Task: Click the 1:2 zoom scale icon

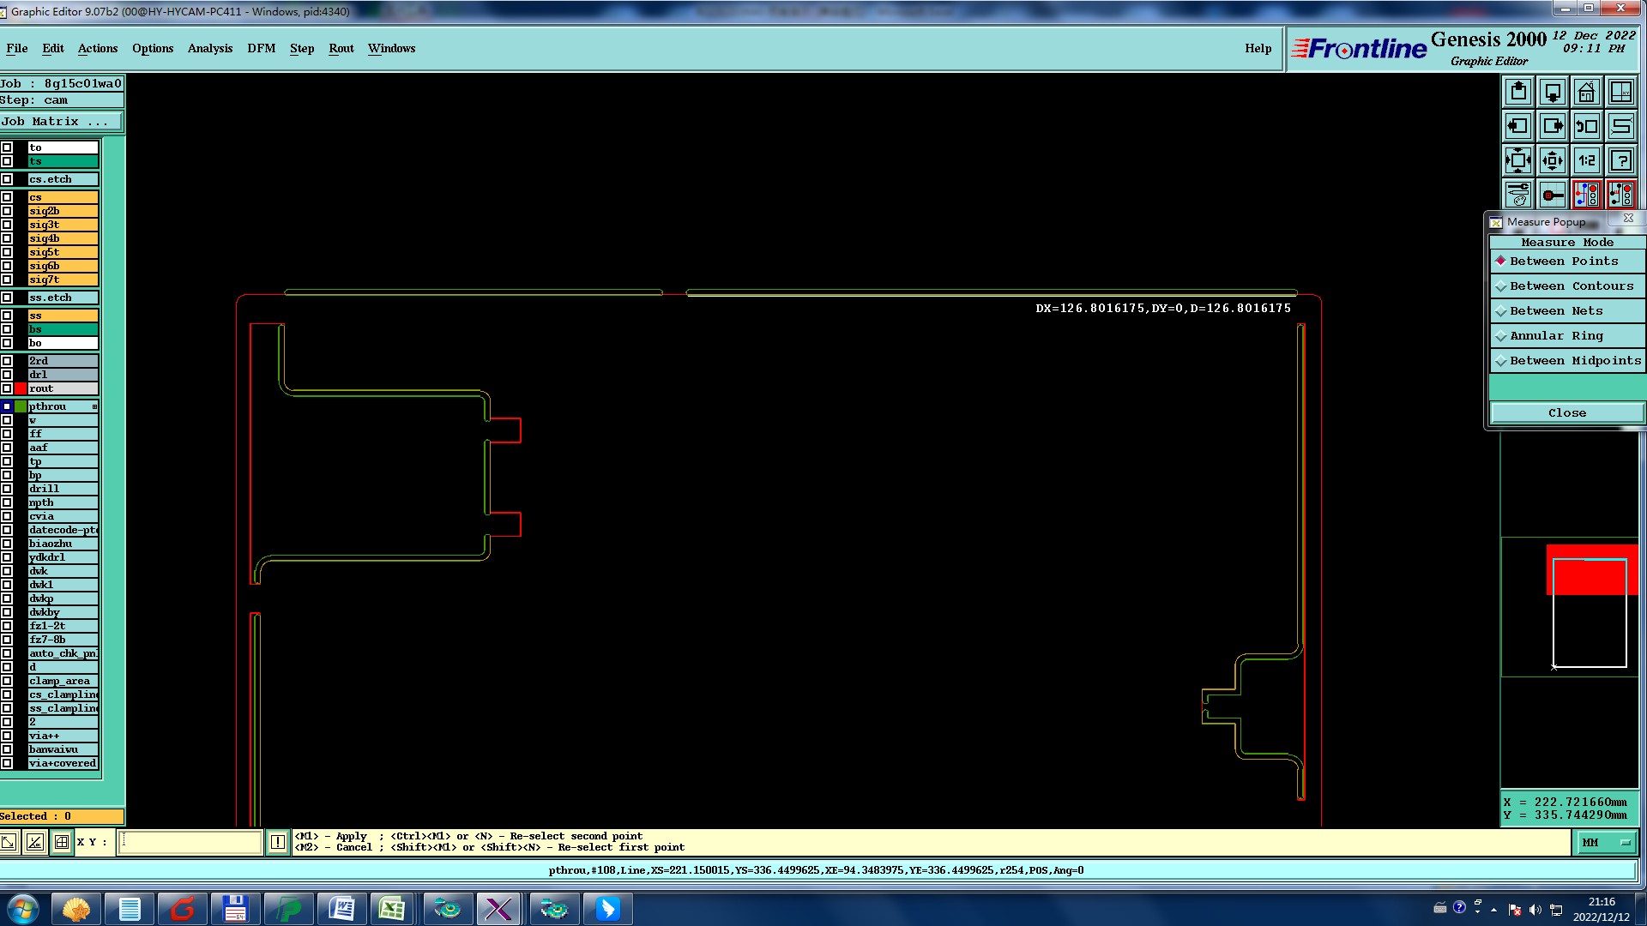Action: pos(1586,160)
